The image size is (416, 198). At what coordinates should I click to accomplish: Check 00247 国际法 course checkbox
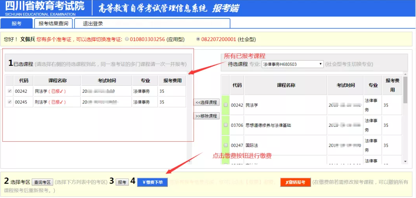pos(226,145)
